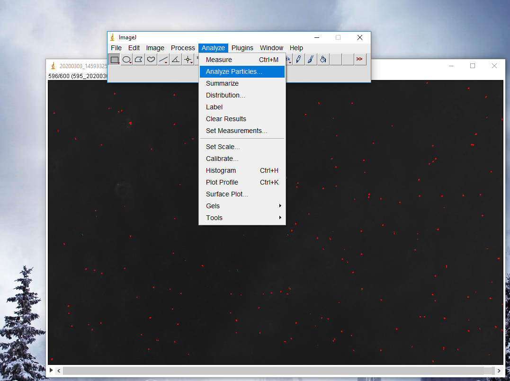Choose Measure from Analyze menu
Viewport: 510px width, 381px height.
tap(242, 60)
